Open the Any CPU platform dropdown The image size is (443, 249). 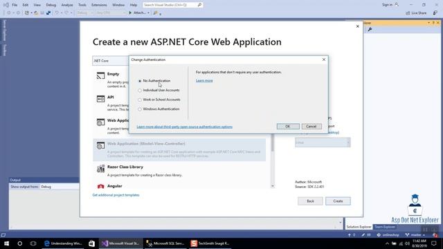110,12
